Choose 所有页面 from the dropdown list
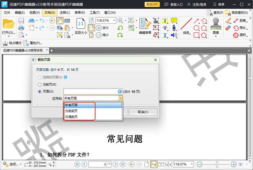253x170 pixels. tap(93, 105)
